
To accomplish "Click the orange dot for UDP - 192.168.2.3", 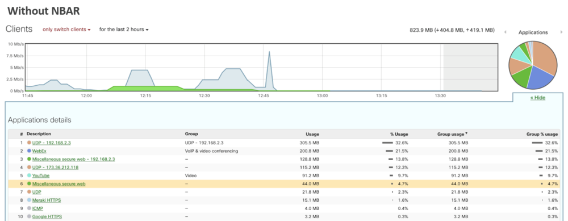I will pyautogui.click(x=29, y=143).
